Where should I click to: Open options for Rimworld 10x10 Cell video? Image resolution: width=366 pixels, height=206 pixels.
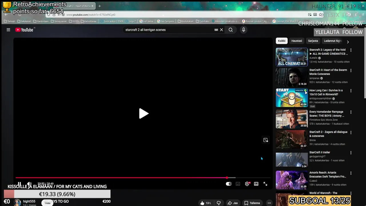[351, 91]
